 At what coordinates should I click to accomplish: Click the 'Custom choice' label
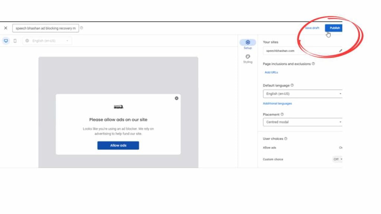point(273,159)
